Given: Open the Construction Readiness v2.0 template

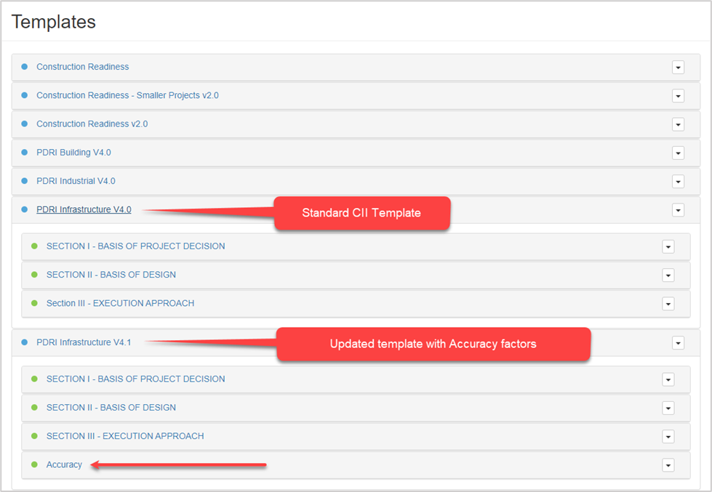Looking at the screenshot, I should pos(92,124).
